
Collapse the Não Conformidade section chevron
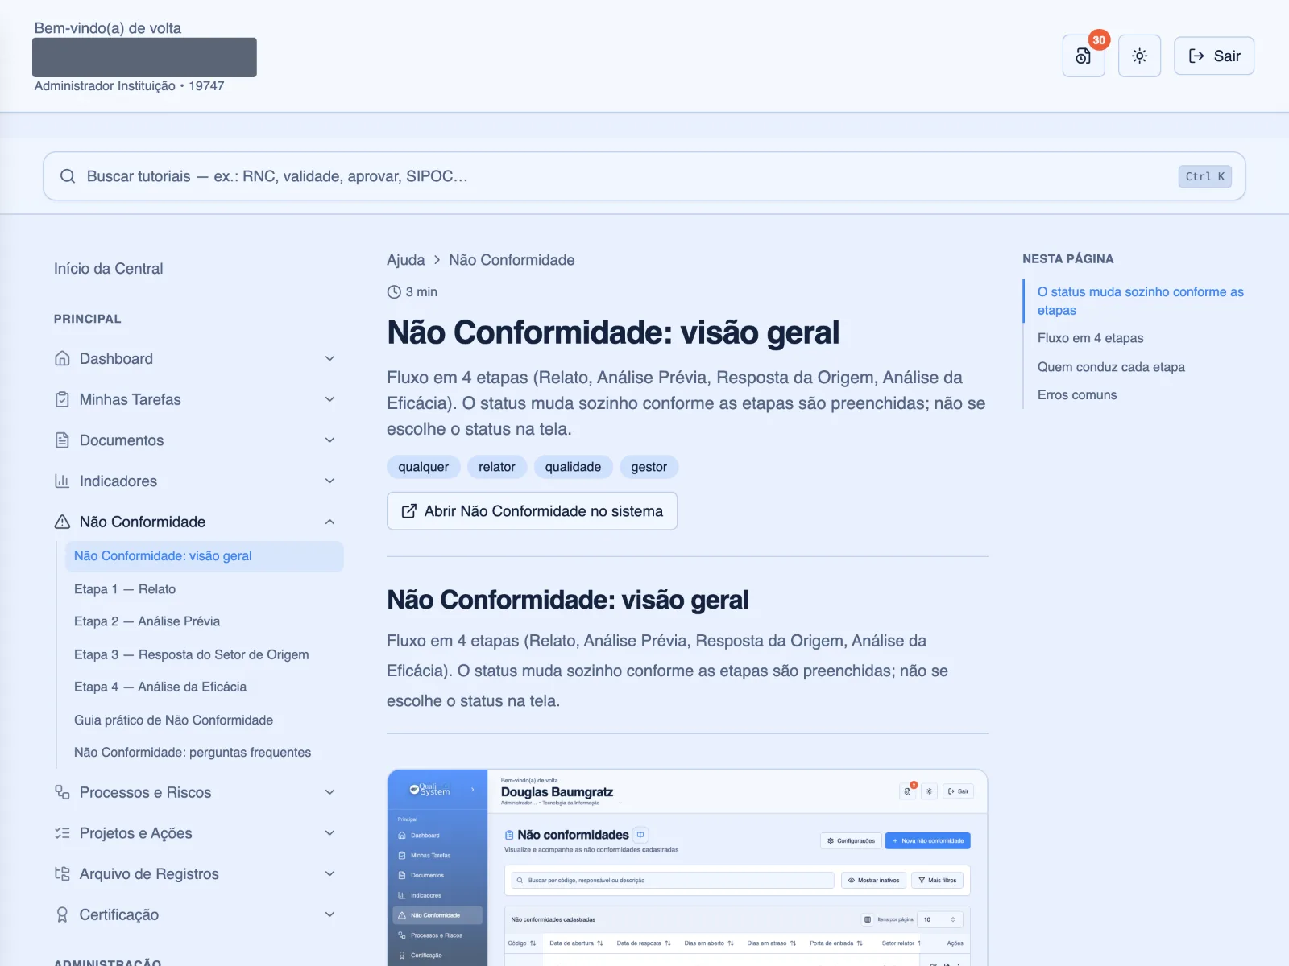(x=330, y=522)
